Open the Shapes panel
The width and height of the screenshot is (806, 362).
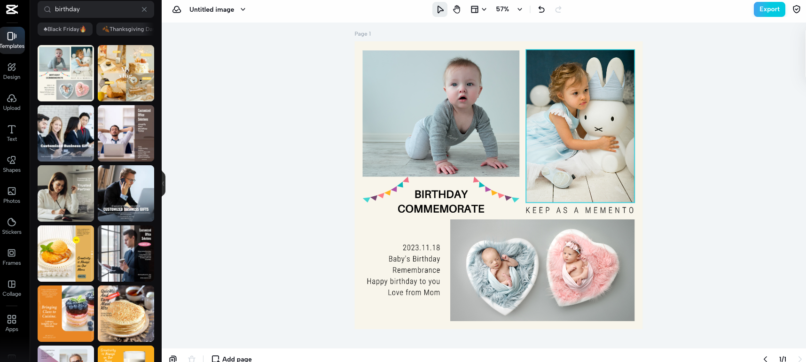pos(12,164)
